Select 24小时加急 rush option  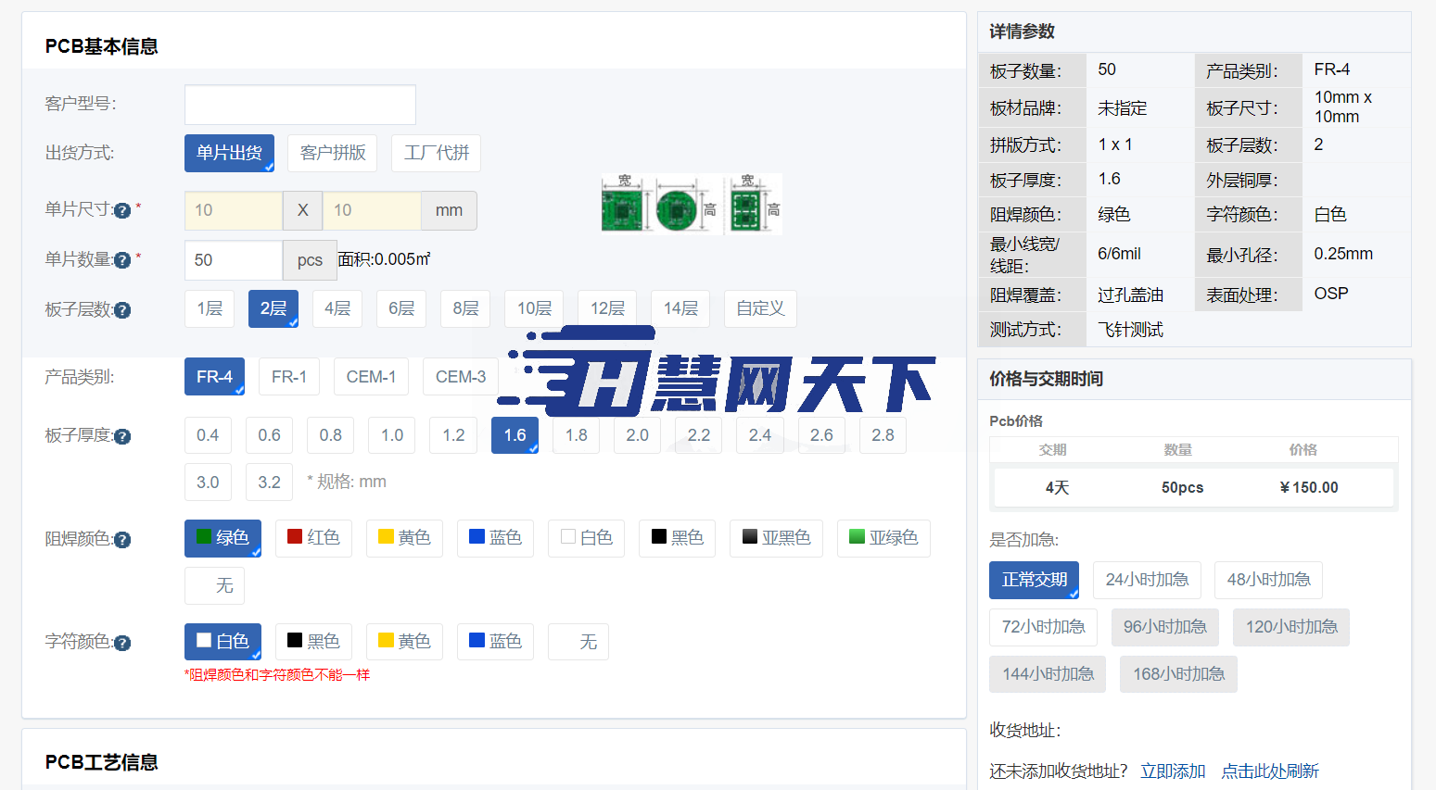[x=1147, y=580]
